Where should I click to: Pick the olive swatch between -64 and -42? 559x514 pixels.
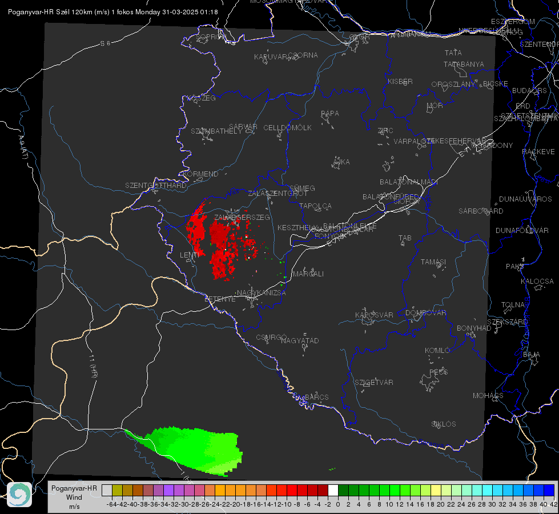(x=117, y=490)
